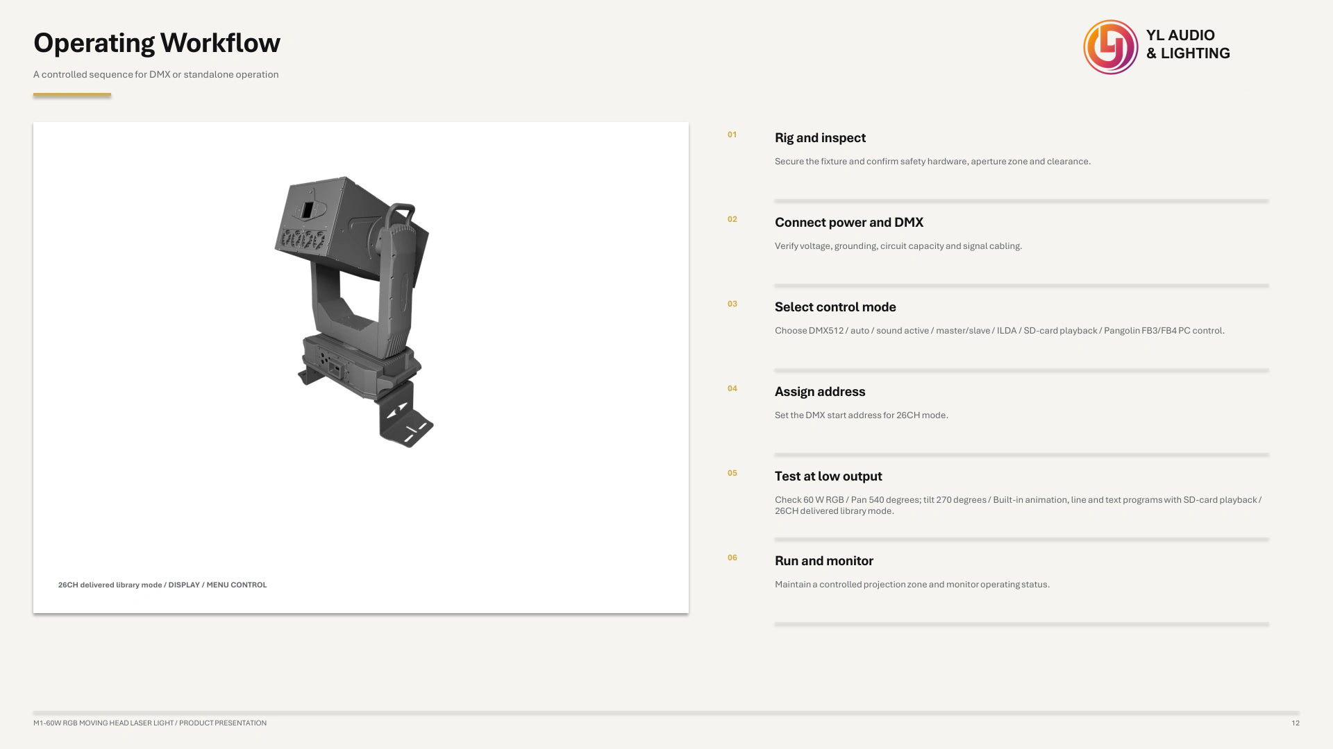Click the moving head laser product image
This screenshot has width=1333, height=749.
[x=354, y=311]
